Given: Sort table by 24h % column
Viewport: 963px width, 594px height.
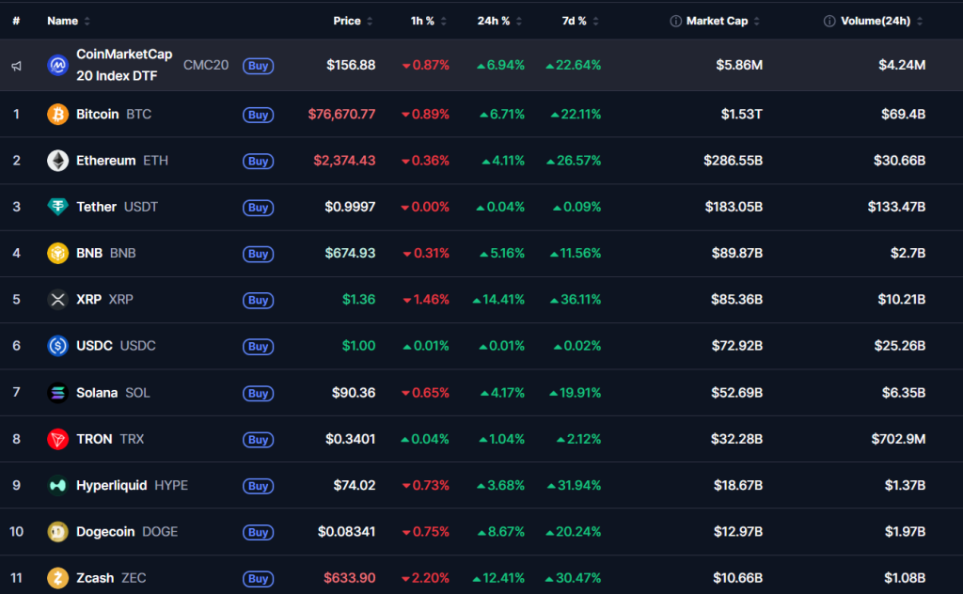Looking at the screenshot, I should point(499,21).
